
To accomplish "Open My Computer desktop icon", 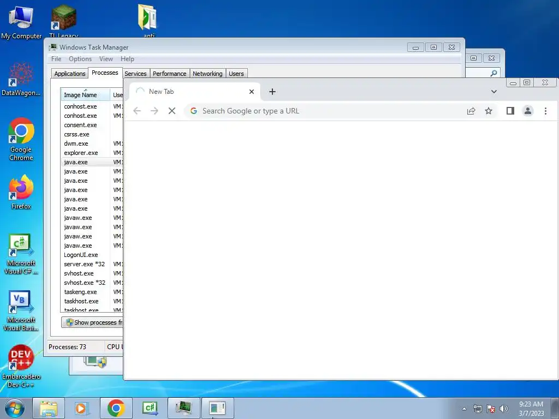I will pos(21,22).
